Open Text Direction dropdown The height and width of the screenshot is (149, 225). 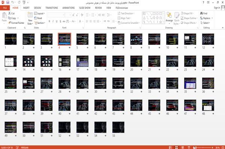point(126,13)
